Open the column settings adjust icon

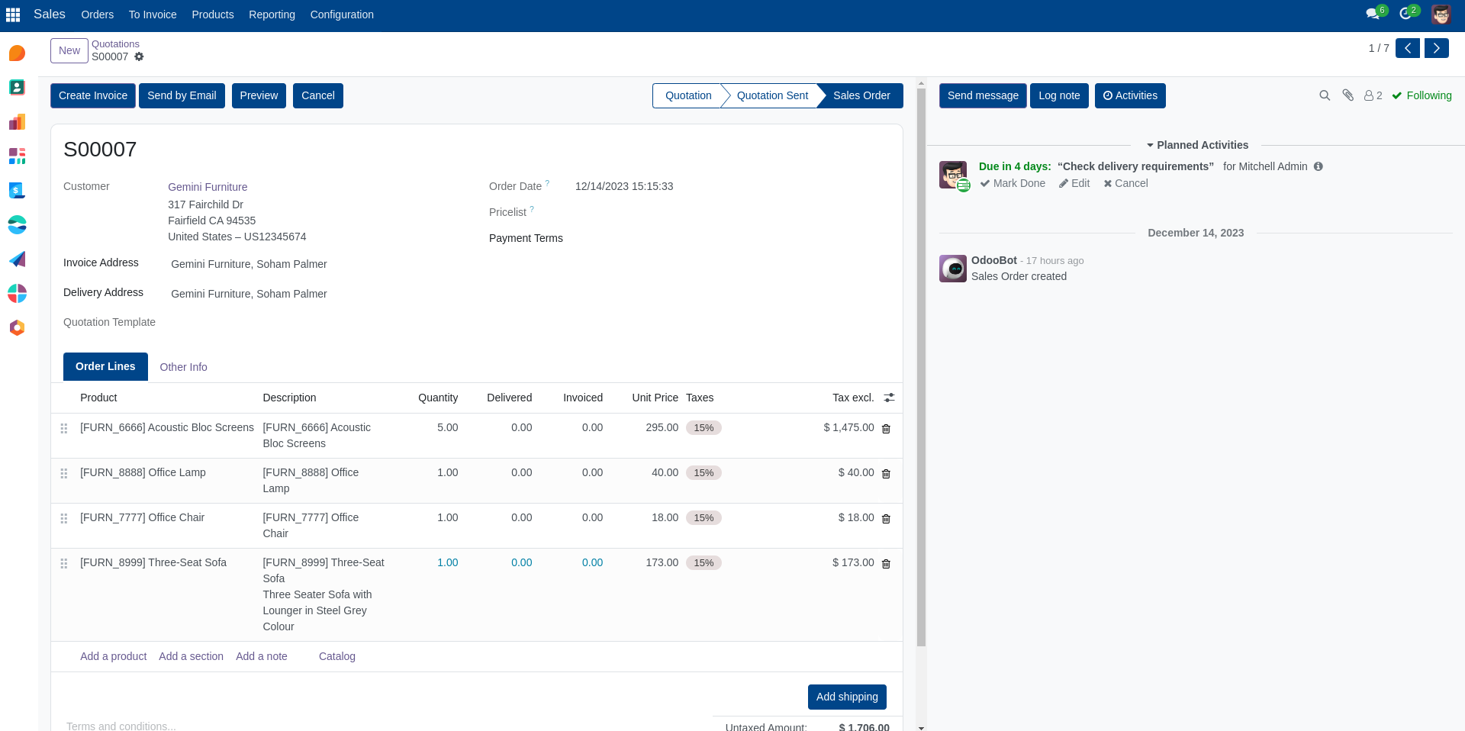coord(889,398)
